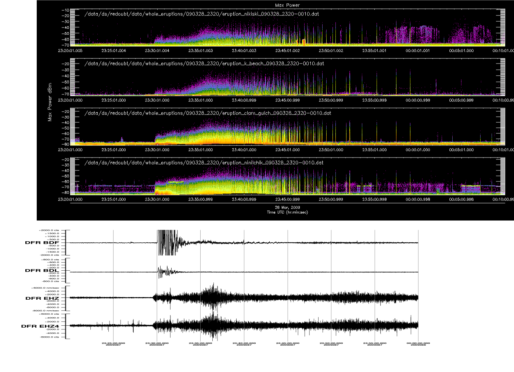Click the "-2000.0 cts" amplitude label
514x372 pixels.
tap(50, 255)
